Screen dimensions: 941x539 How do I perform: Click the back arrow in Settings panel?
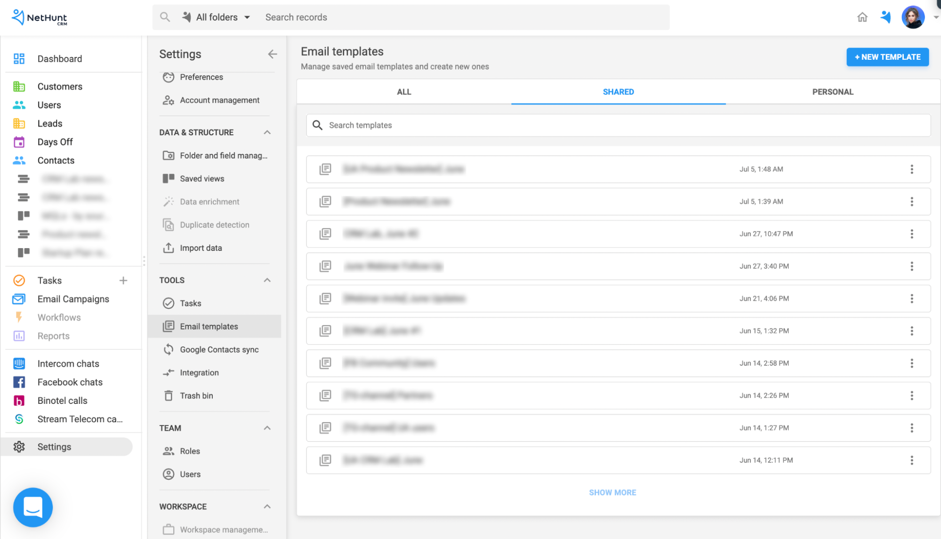272,54
